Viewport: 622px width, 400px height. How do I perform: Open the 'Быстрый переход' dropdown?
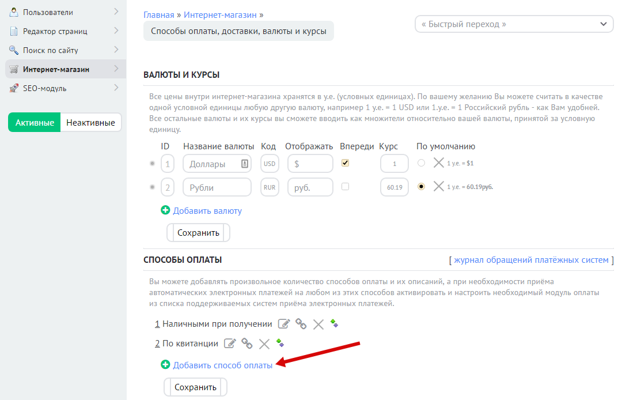[x=514, y=24]
